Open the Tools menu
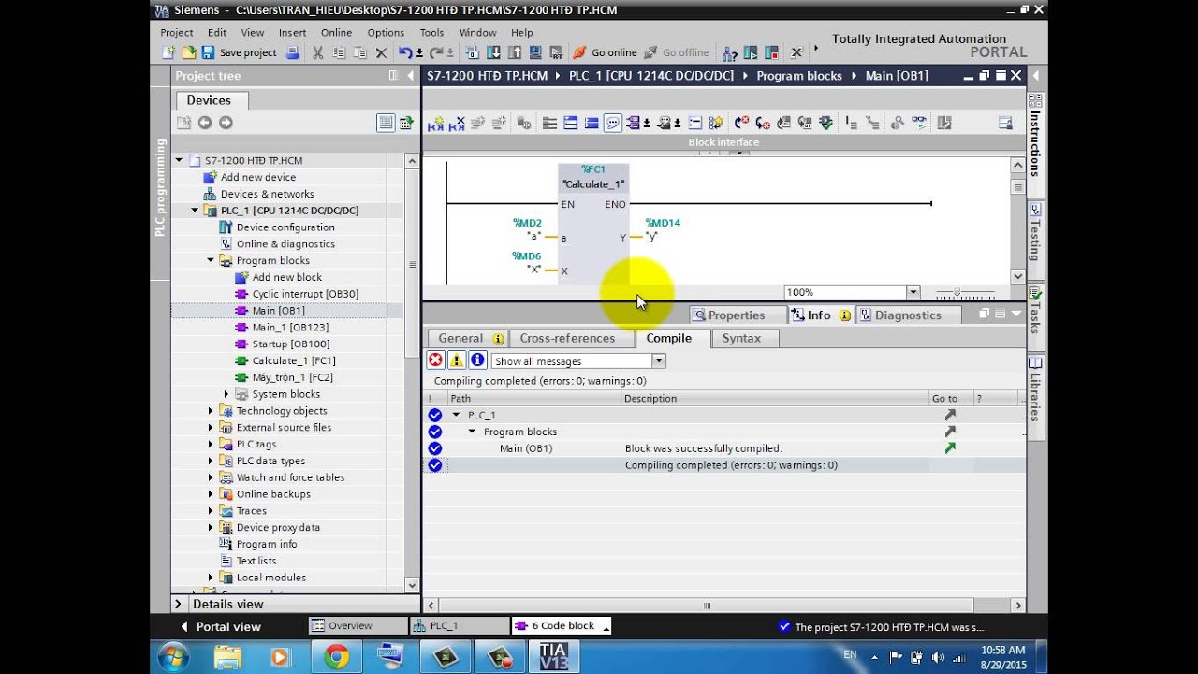 (431, 32)
